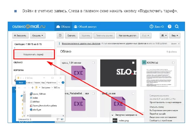Click the Настроить доступ button

pos(127,36)
